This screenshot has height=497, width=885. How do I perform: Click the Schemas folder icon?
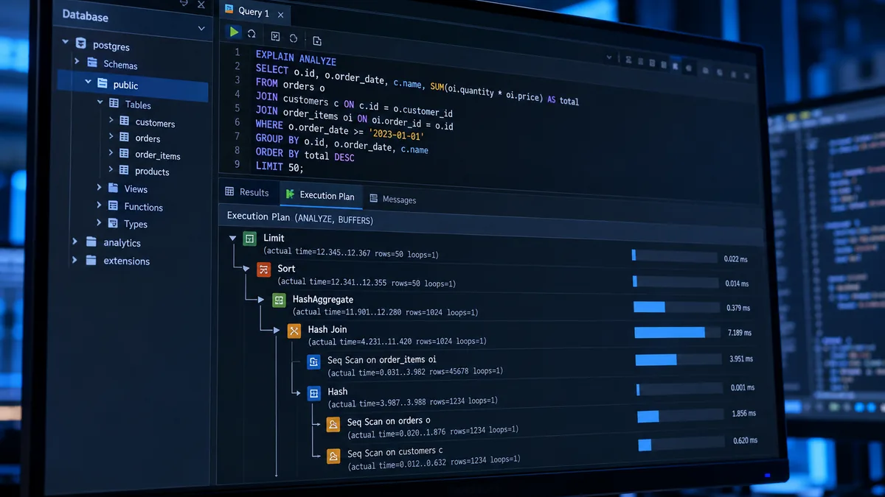click(92, 63)
